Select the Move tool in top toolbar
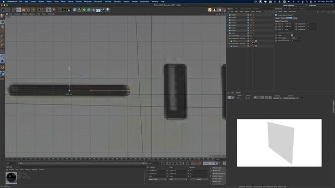The image size is (335, 188). click(x=19, y=10)
